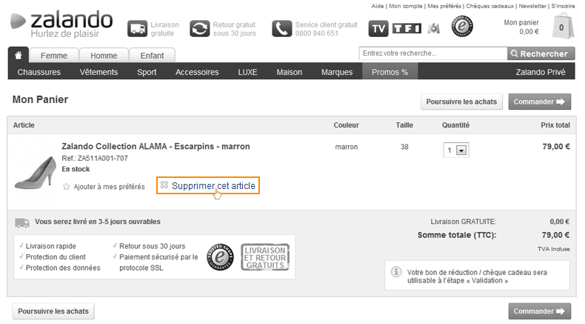585x324 pixels.
Task: Open the Accessoires menu
Action: (x=197, y=72)
